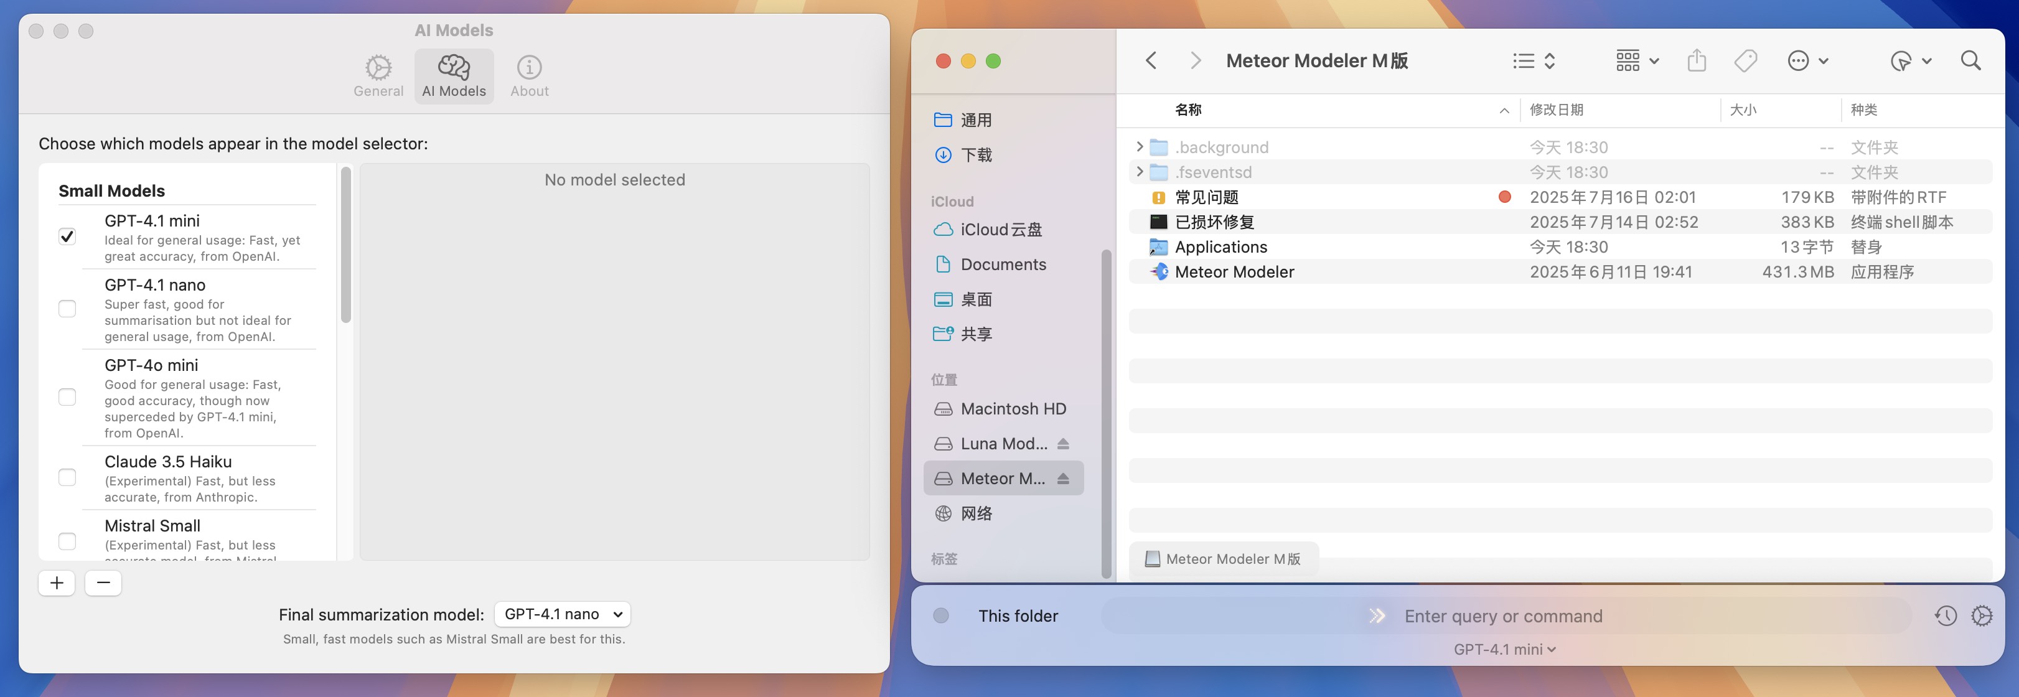This screenshot has width=2019, height=697.
Task: Change Finder list view mode
Action: tap(1533, 60)
